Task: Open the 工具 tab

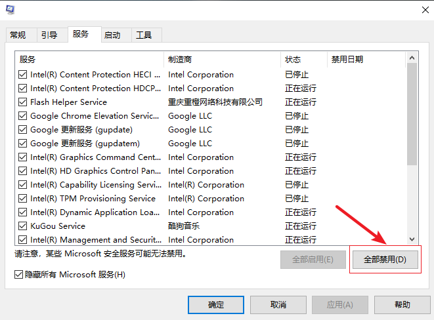Action: (x=144, y=35)
